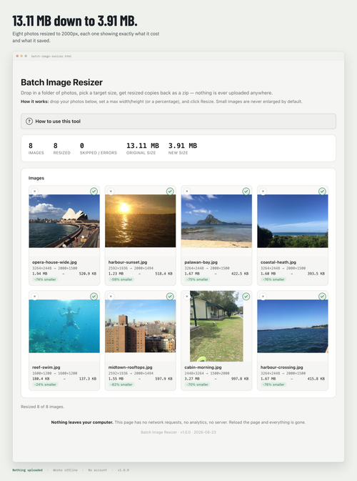This screenshot has height=481, width=357.
Task: Click the question mark help icon
Action: point(29,122)
